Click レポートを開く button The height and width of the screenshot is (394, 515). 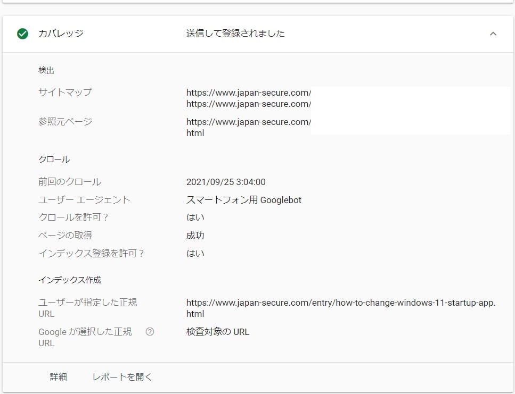pyautogui.click(x=122, y=377)
